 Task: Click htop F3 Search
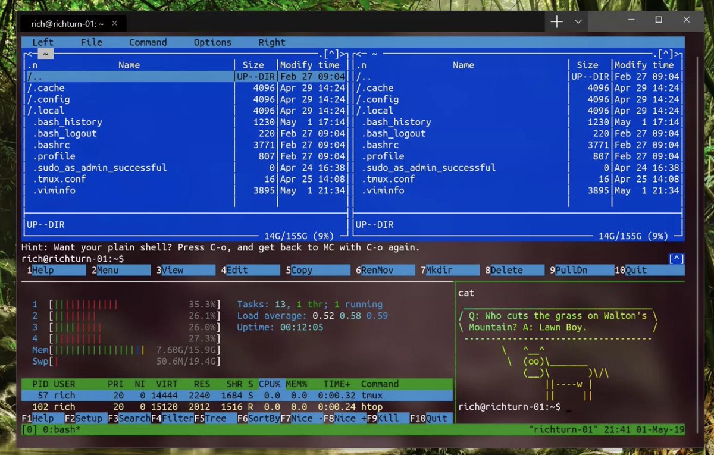click(129, 418)
